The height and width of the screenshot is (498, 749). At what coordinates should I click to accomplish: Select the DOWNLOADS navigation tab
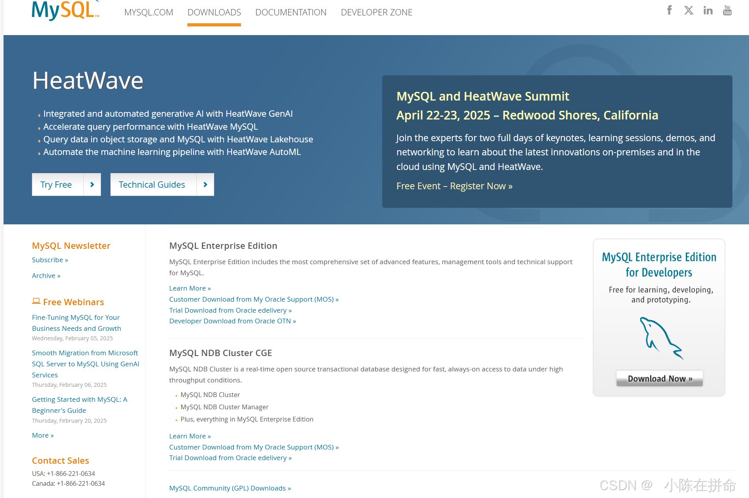(214, 12)
